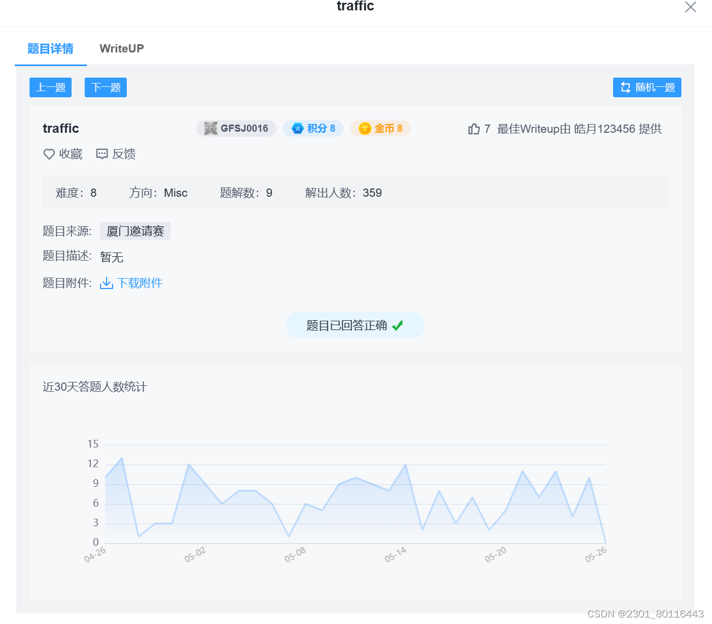The image size is (712, 624).
Task: Click the 反馈 speech bubble icon
Action: [x=102, y=154]
